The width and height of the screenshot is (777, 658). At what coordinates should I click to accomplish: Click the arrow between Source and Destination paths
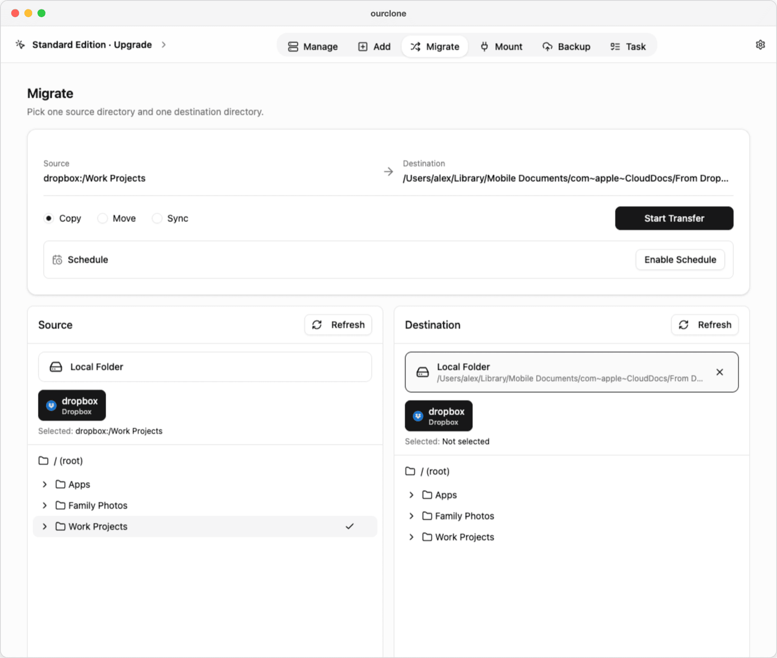pos(388,172)
